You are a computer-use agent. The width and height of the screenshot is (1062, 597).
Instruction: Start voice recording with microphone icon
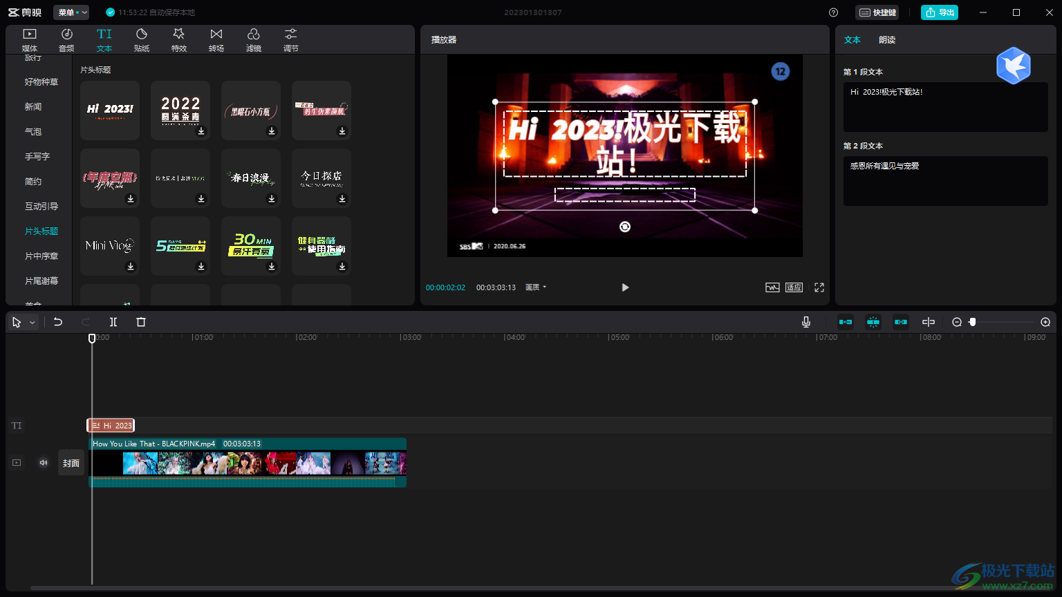pyautogui.click(x=806, y=322)
